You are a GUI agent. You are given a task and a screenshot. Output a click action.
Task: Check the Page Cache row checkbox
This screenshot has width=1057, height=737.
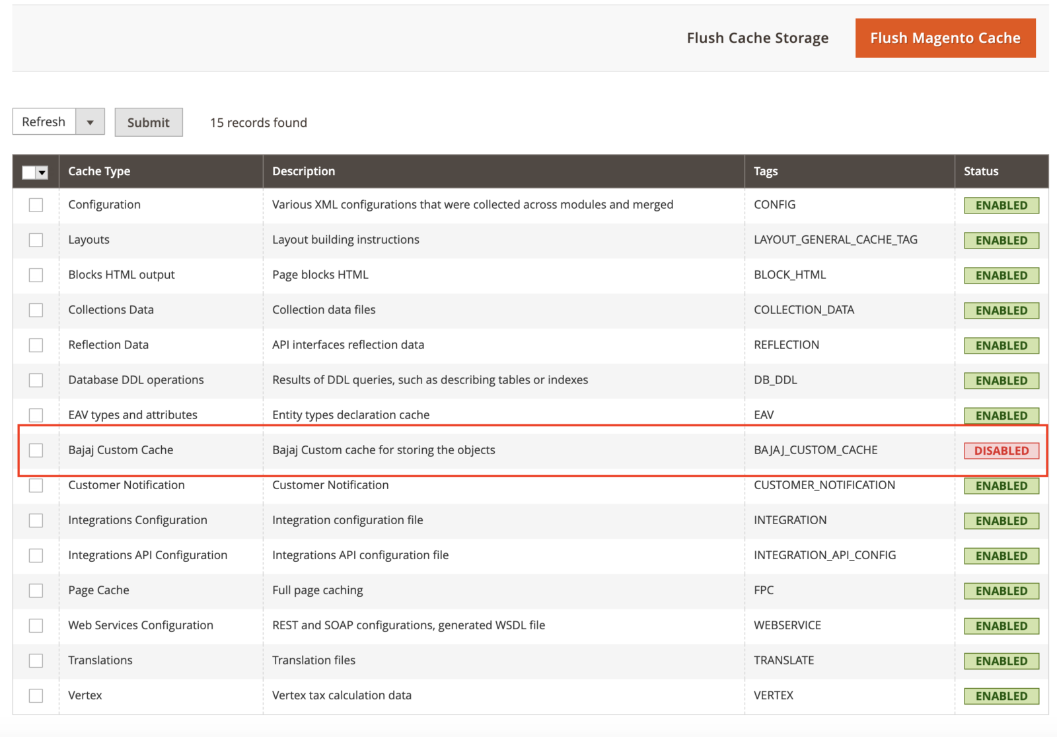tap(36, 590)
